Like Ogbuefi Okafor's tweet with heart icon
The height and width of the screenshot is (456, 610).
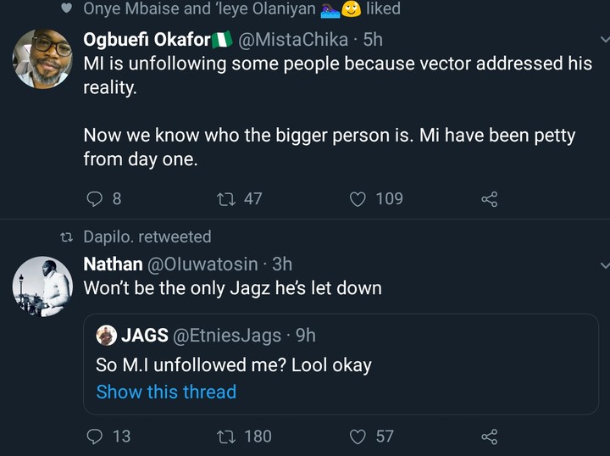click(x=358, y=199)
